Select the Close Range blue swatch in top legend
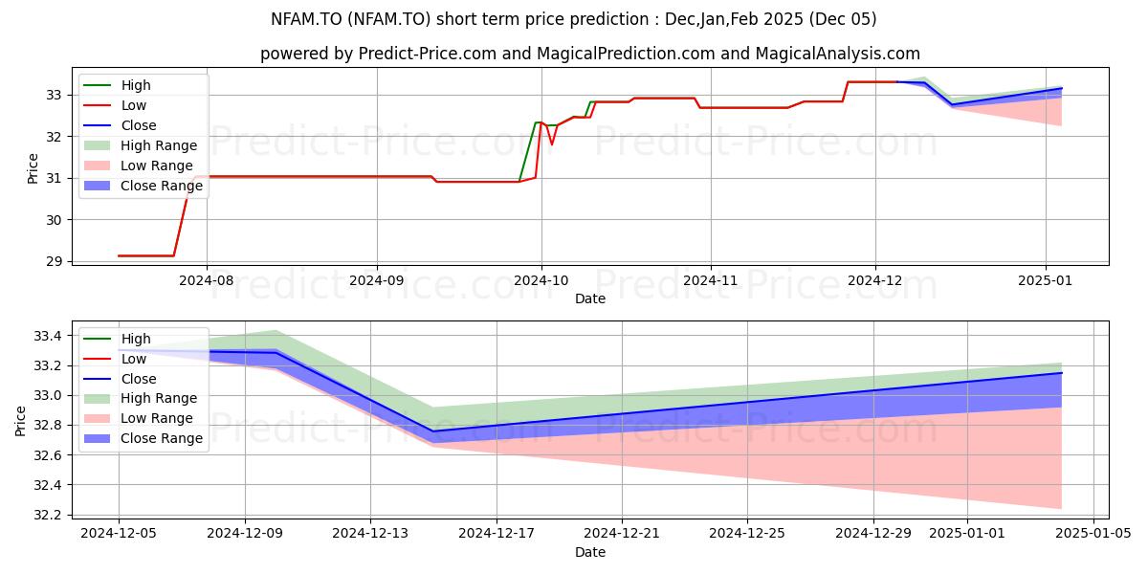Image resolution: width=1148 pixels, height=574 pixels. tap(99, 187)
